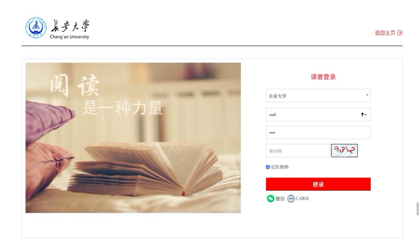Open the 长安大学 institution dropdown
The height and width of the screenshot is (242, 419).
pos(318,96)
